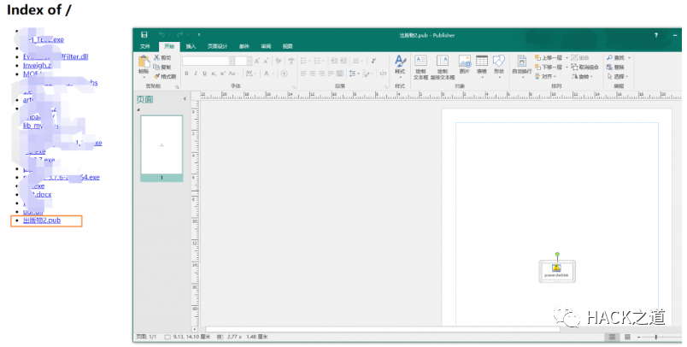The height and width of the screenshot is (347, 687).
Task: Click the Clear Formatting icon
Action: click(x=279, y=61)
